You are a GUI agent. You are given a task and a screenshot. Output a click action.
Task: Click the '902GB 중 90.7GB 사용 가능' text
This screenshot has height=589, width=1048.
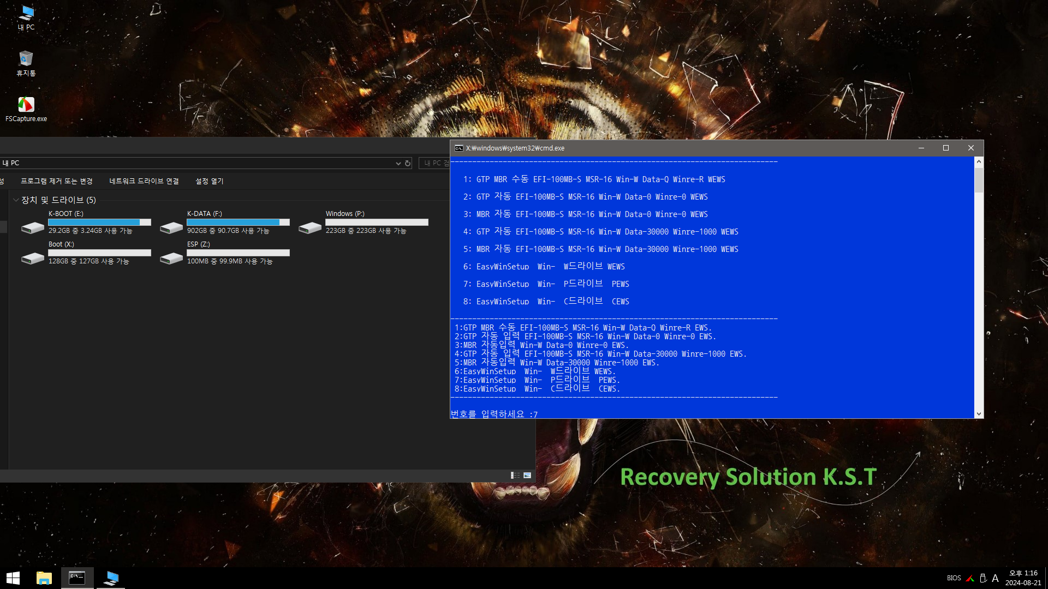[228, 231]
